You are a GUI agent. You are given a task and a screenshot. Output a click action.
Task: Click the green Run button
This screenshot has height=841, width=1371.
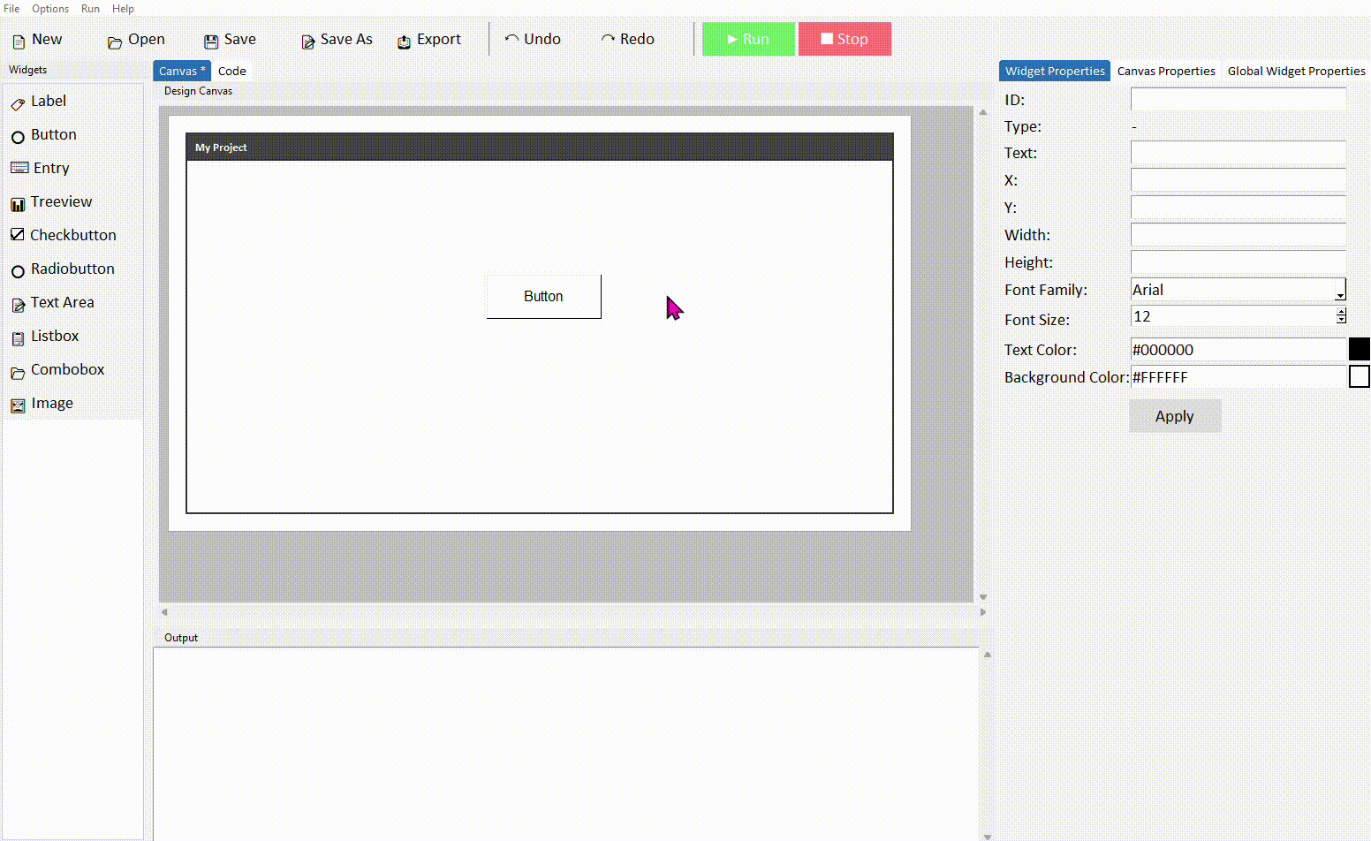pyautogui.click(x=747, y=39)
